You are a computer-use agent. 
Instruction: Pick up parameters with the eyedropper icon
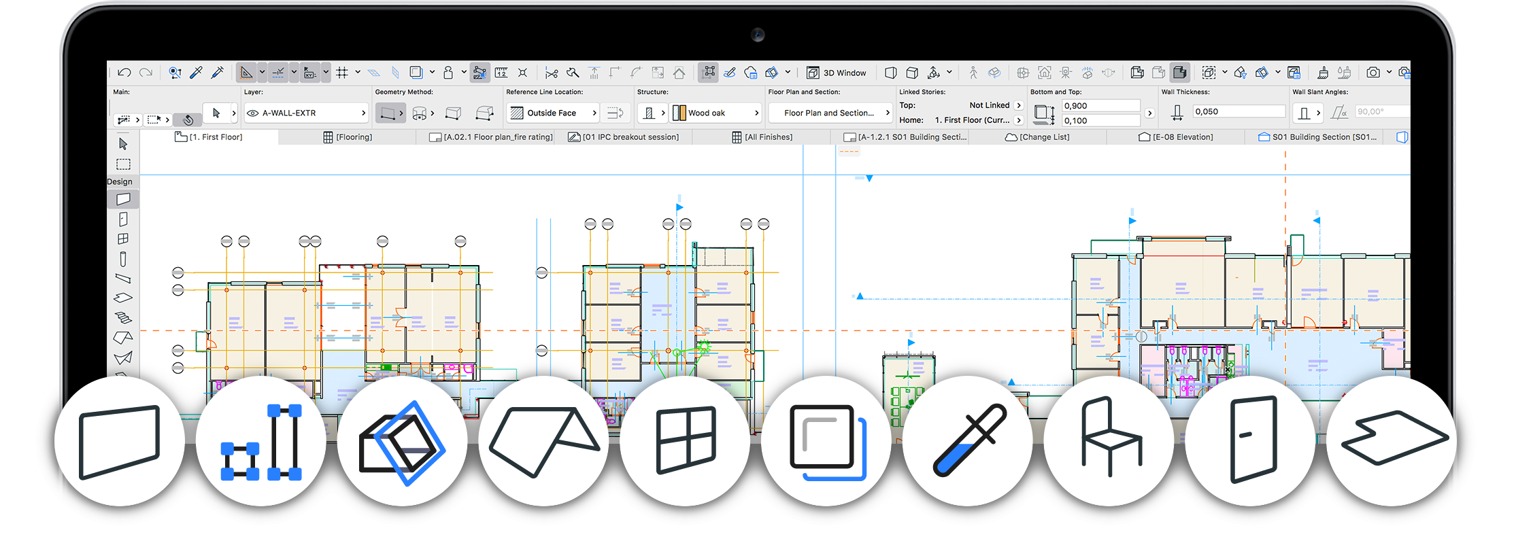[197, 73]
